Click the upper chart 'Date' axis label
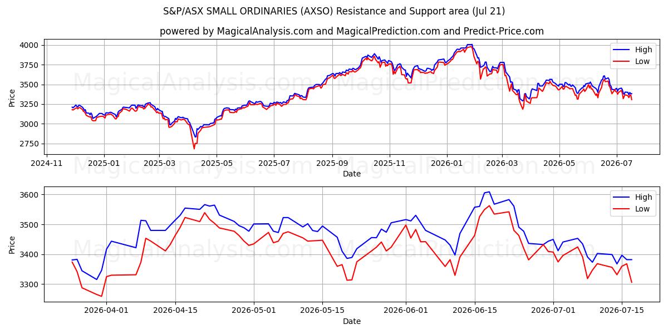Viewport: 668px width, 334px height. [352, 174]
